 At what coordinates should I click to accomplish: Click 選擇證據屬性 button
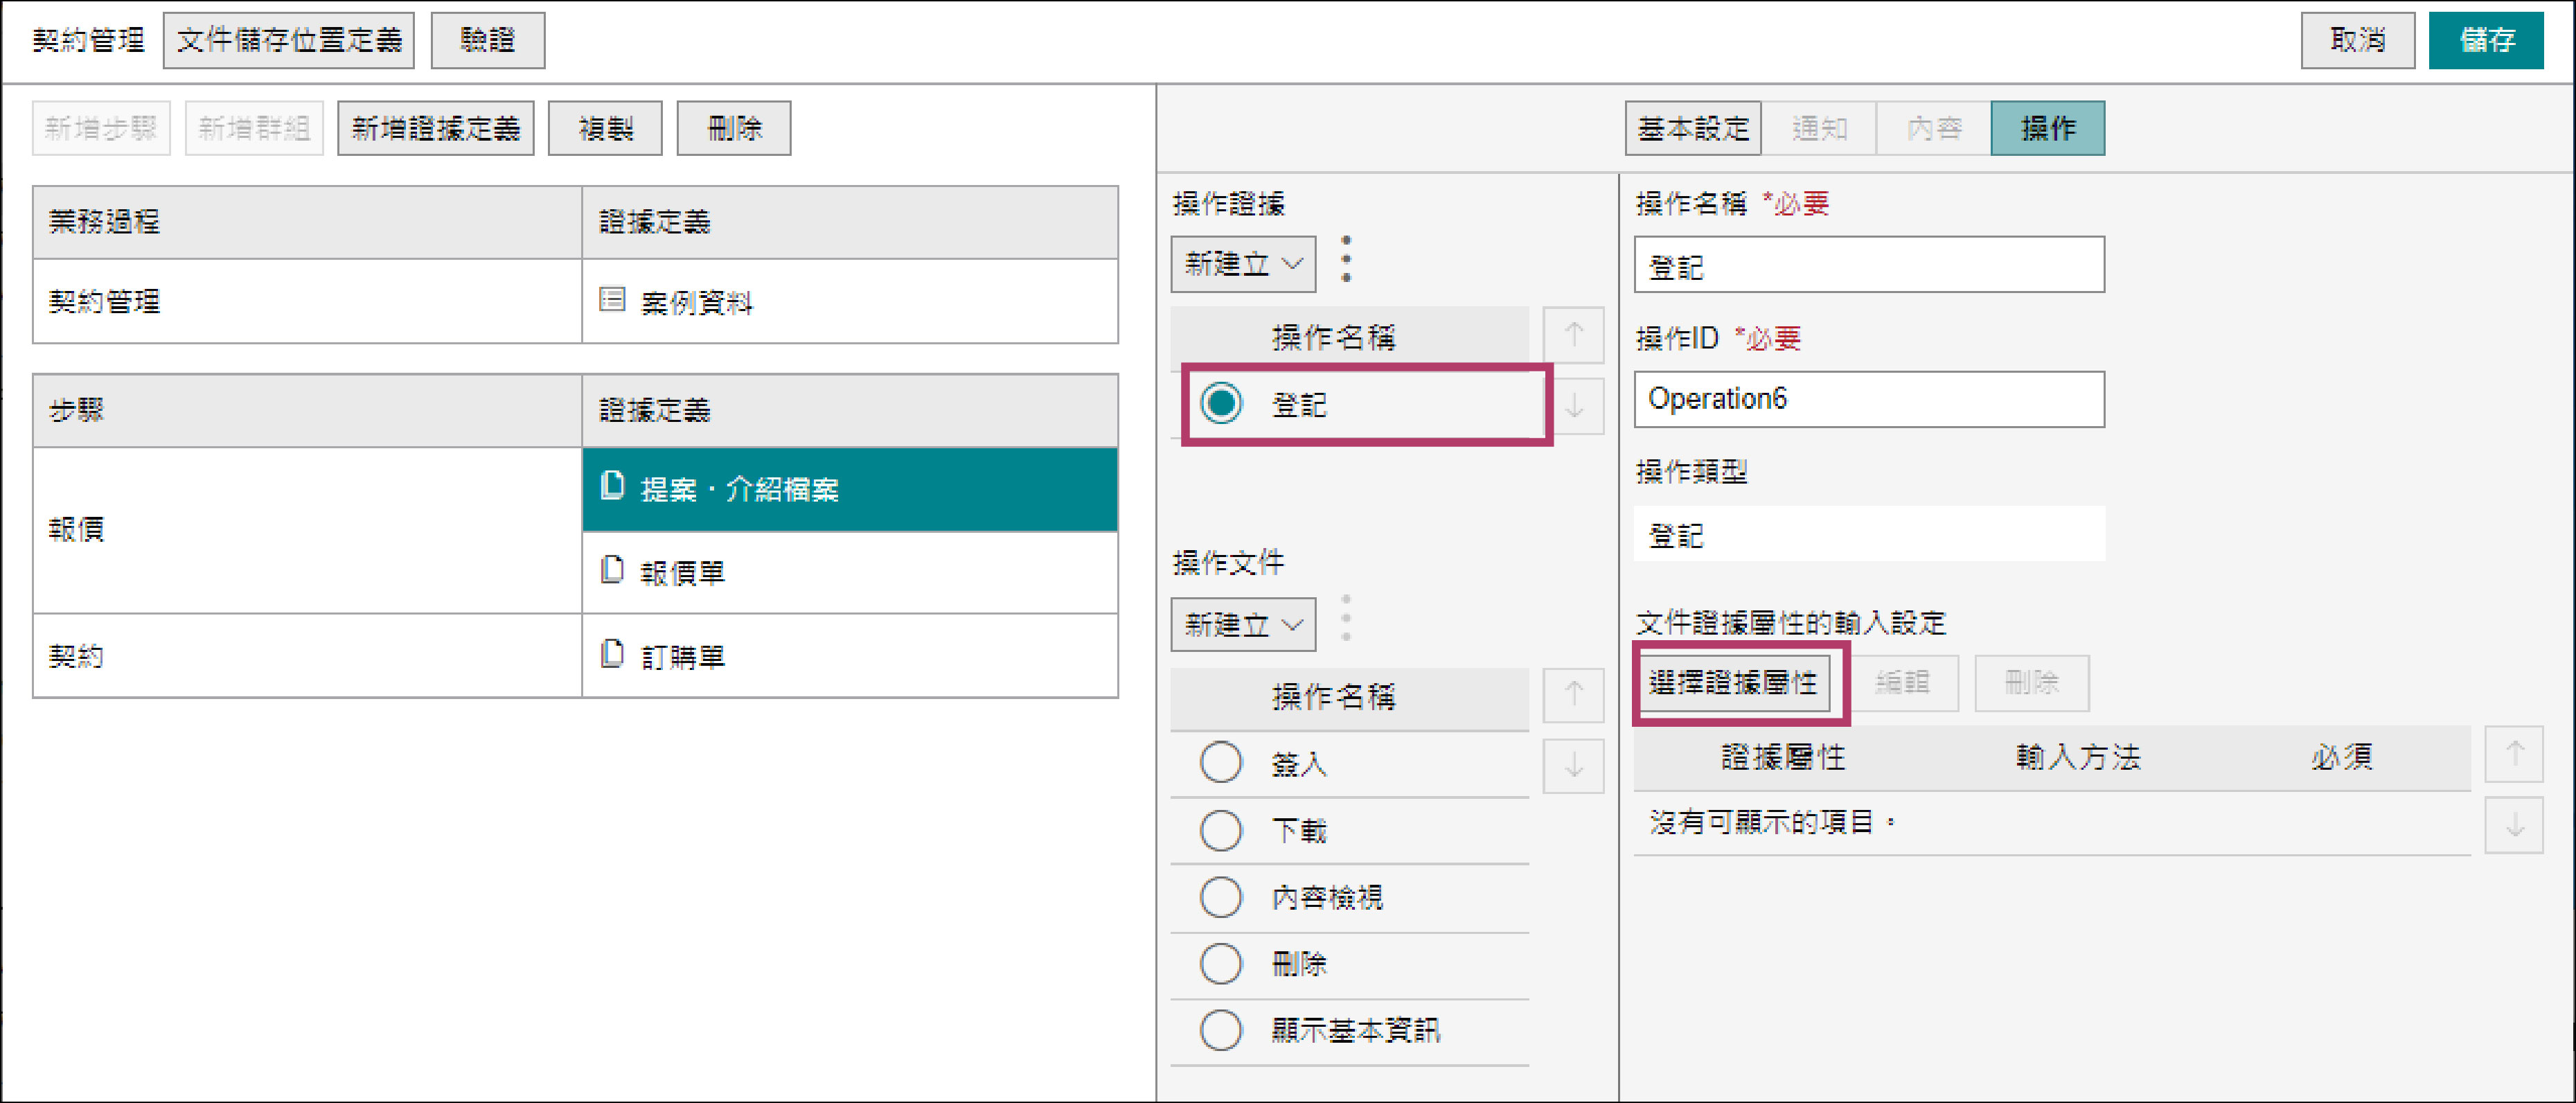point(1733,683)
